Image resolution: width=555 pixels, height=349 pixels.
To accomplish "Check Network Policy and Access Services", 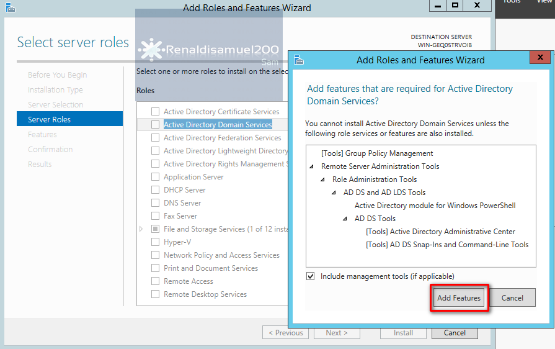I will click(x=155, y=255).
